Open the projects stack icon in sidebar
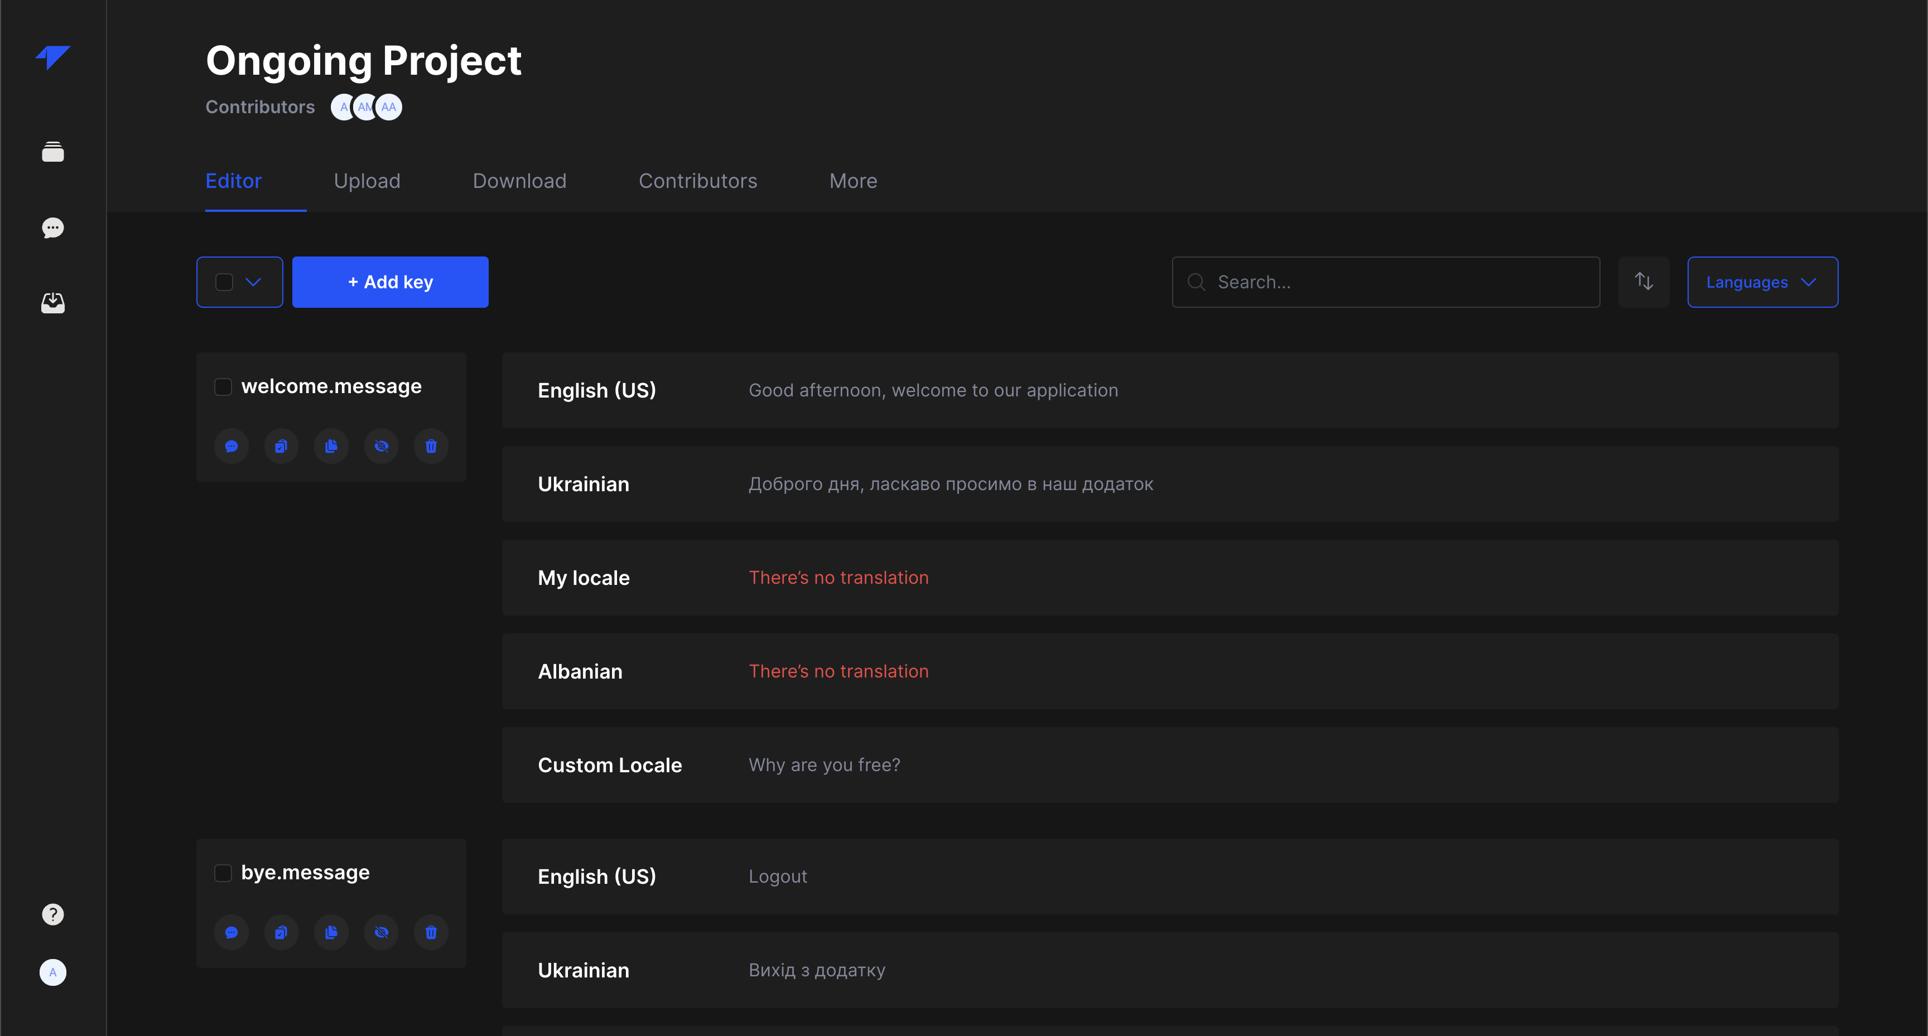Screen dimensions: 1928x1036 (52, 152)
